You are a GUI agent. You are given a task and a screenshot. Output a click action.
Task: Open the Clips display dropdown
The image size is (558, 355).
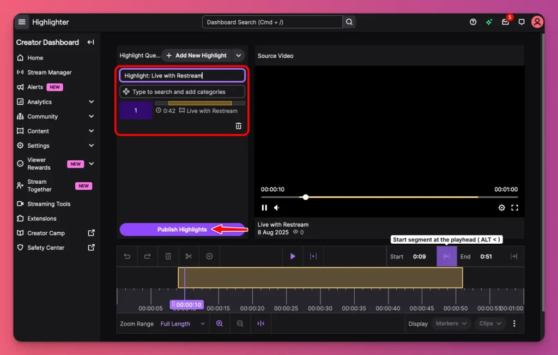coord(490,323)
